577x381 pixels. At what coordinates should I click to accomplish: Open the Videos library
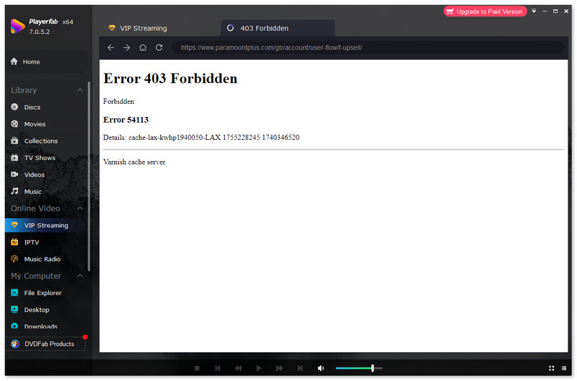click(46, 175)
